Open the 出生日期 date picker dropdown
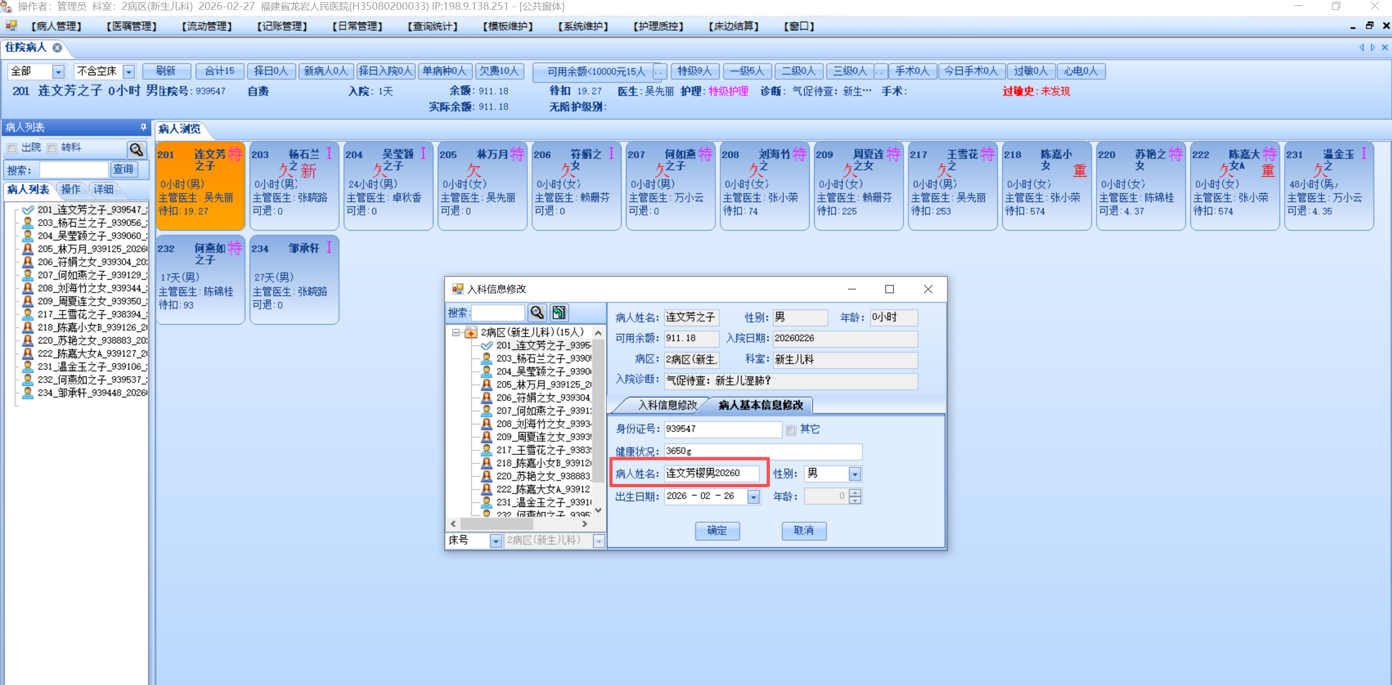Image resolution: width=1392 pixels, height=685 pixels. click(753, 496)
